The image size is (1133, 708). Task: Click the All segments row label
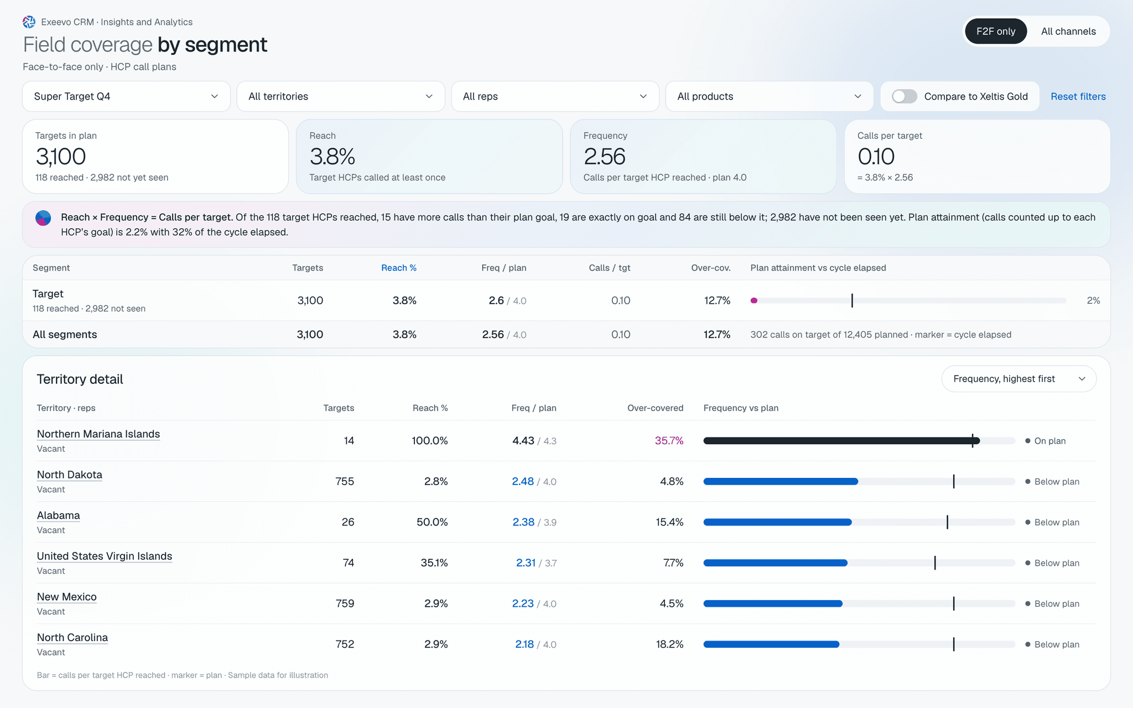click(65, 335)
